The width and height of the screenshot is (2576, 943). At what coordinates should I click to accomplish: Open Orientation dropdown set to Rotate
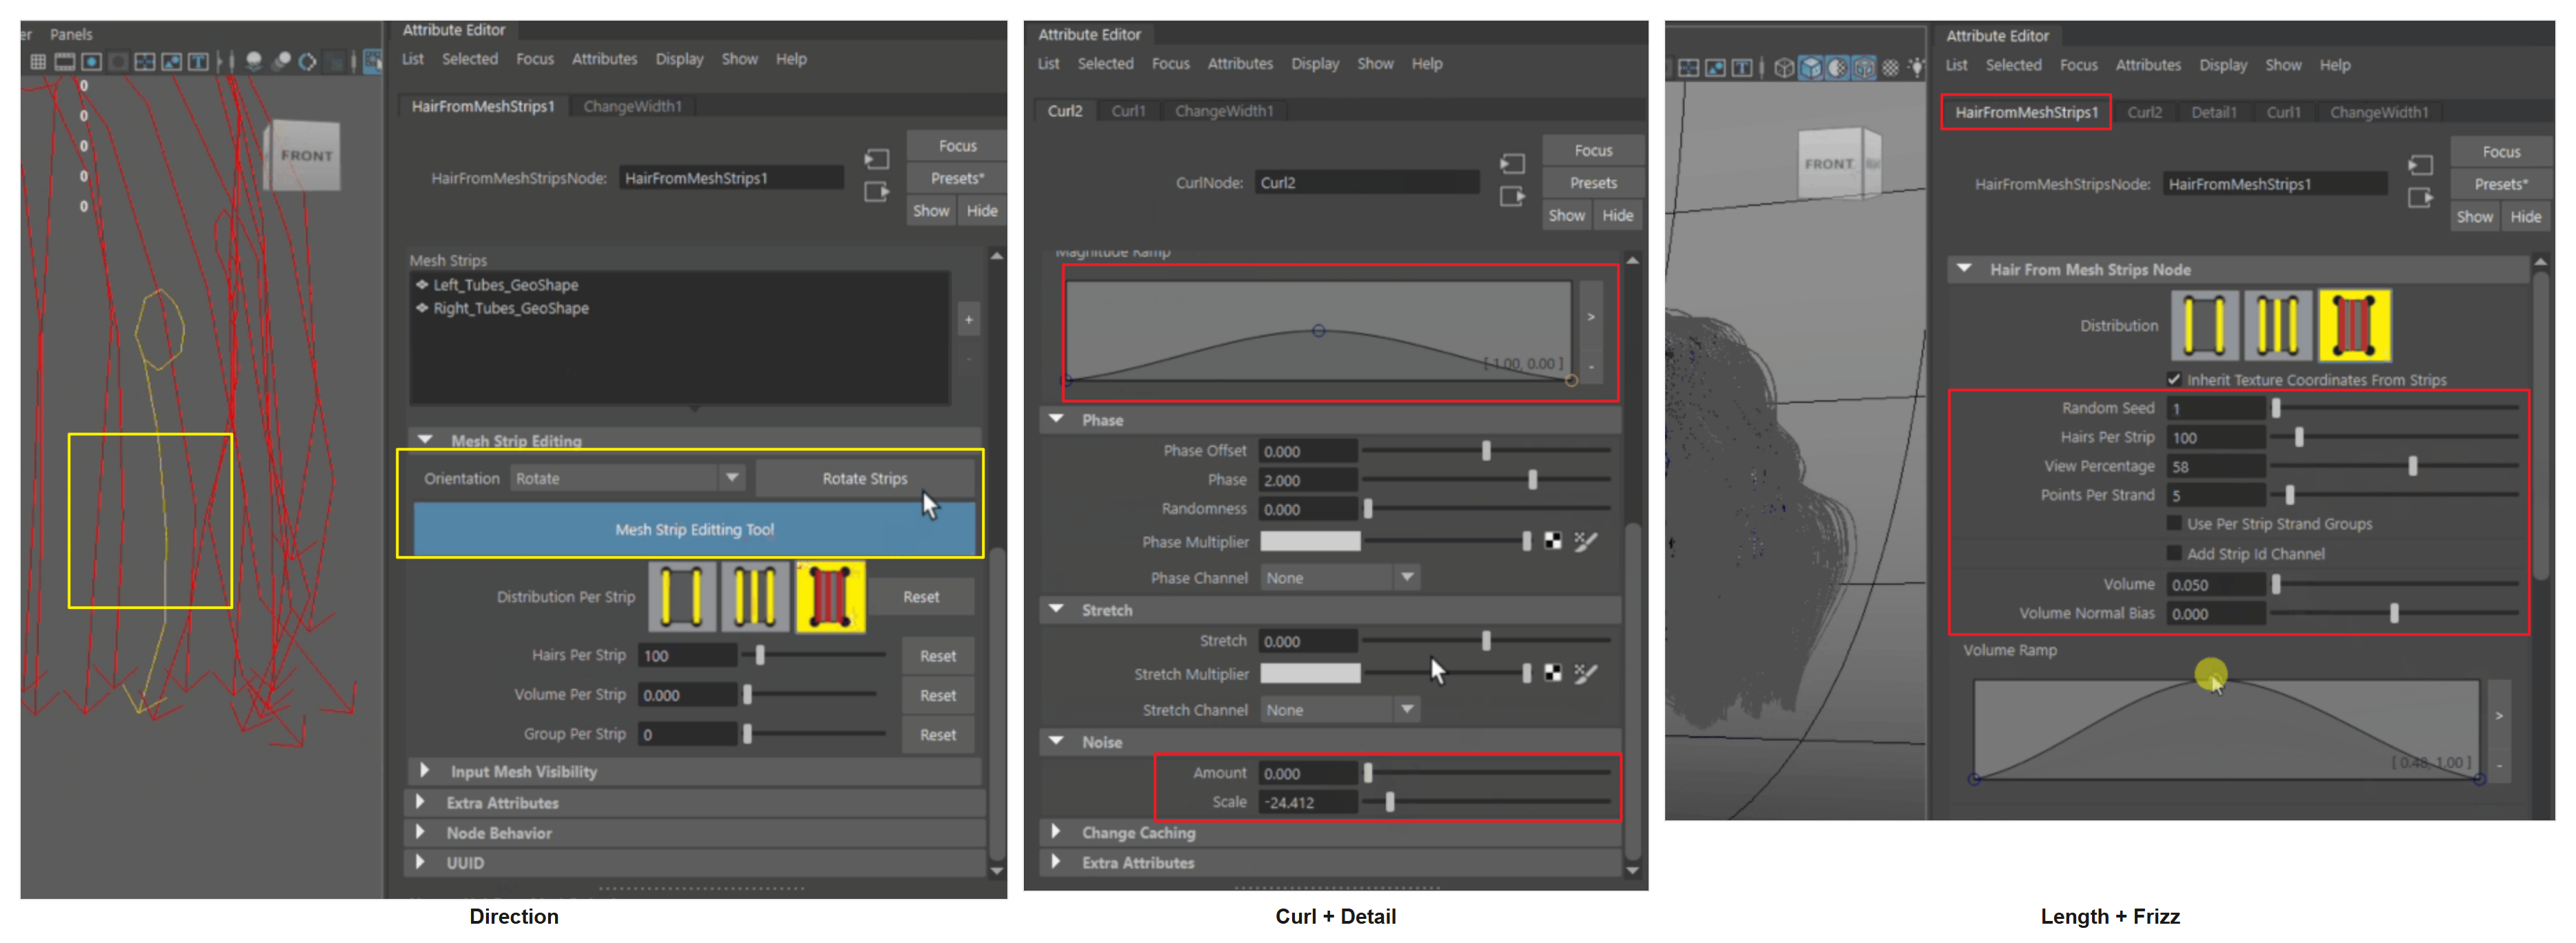coord(627,479)
